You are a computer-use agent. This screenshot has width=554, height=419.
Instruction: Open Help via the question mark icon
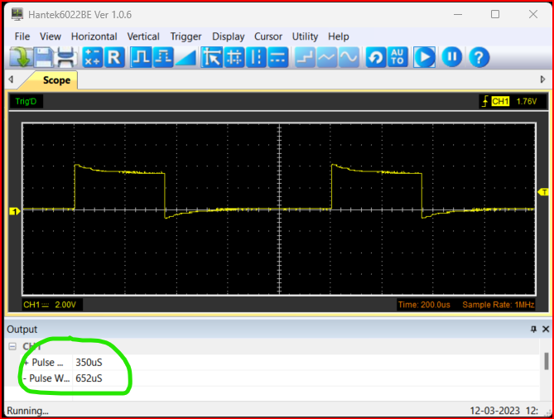coord(479,57)
